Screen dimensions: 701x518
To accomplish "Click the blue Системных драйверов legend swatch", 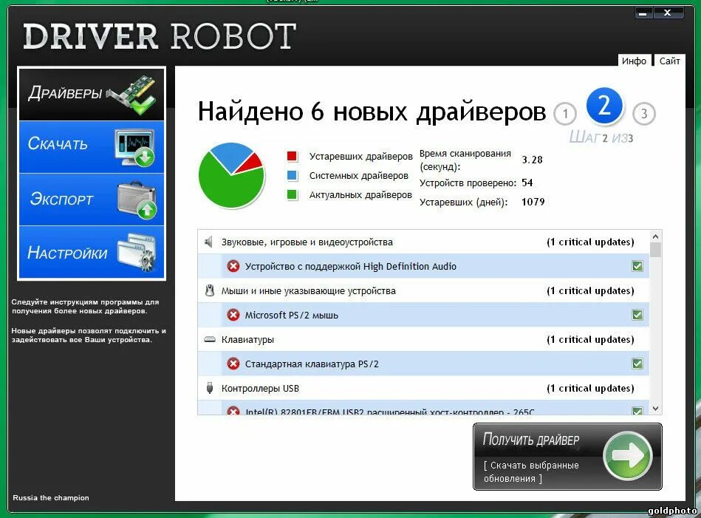I will (292, 175).
